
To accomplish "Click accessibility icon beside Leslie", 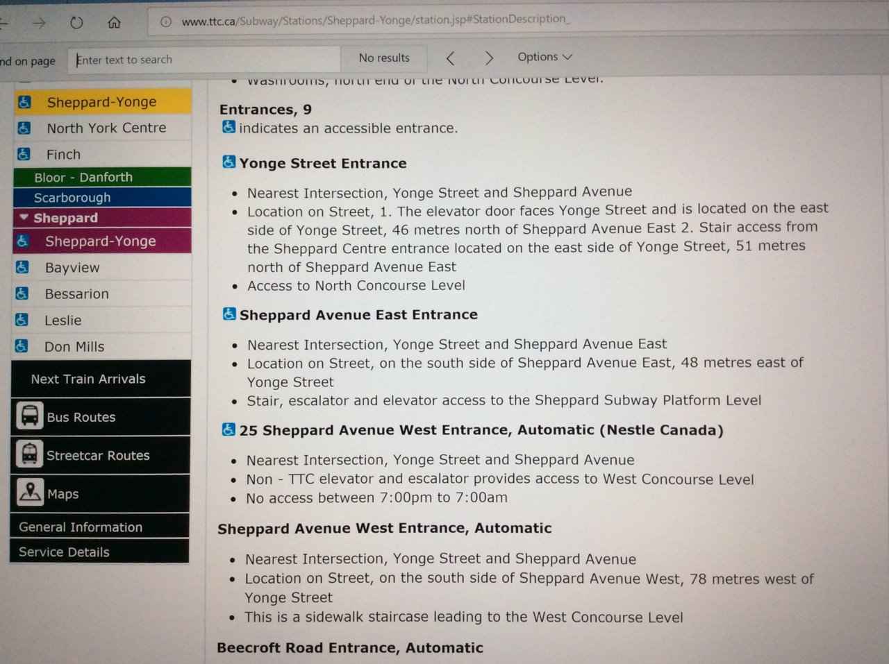I will click(x=22, y=320).
